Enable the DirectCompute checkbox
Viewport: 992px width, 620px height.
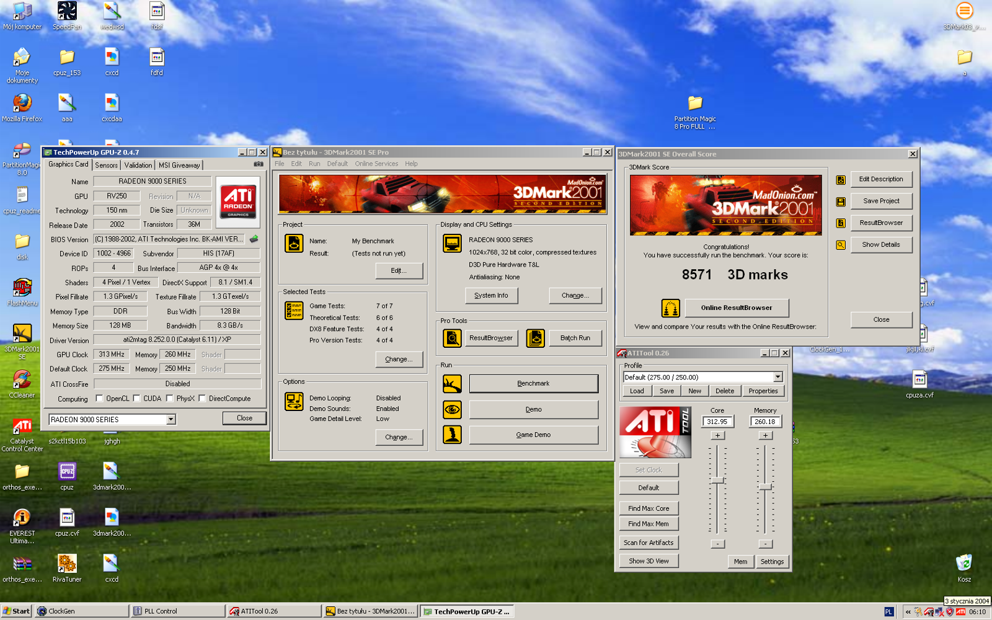point(202,399)
